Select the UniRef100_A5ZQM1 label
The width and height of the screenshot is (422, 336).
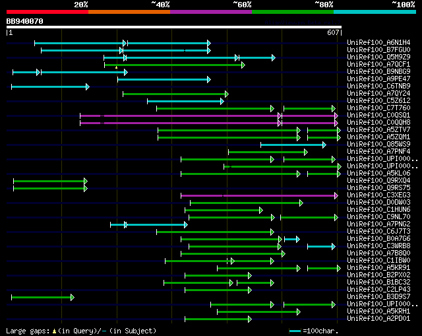pyautogui.click(x=378, y=137)
